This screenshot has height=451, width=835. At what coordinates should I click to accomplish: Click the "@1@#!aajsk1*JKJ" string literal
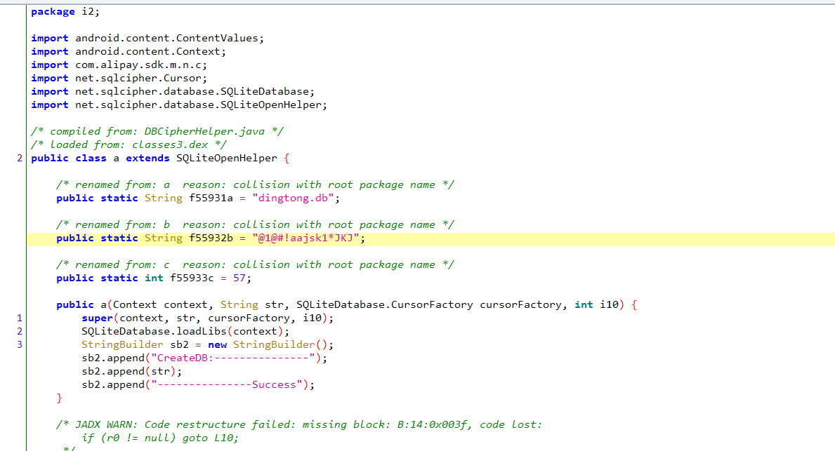305,238
